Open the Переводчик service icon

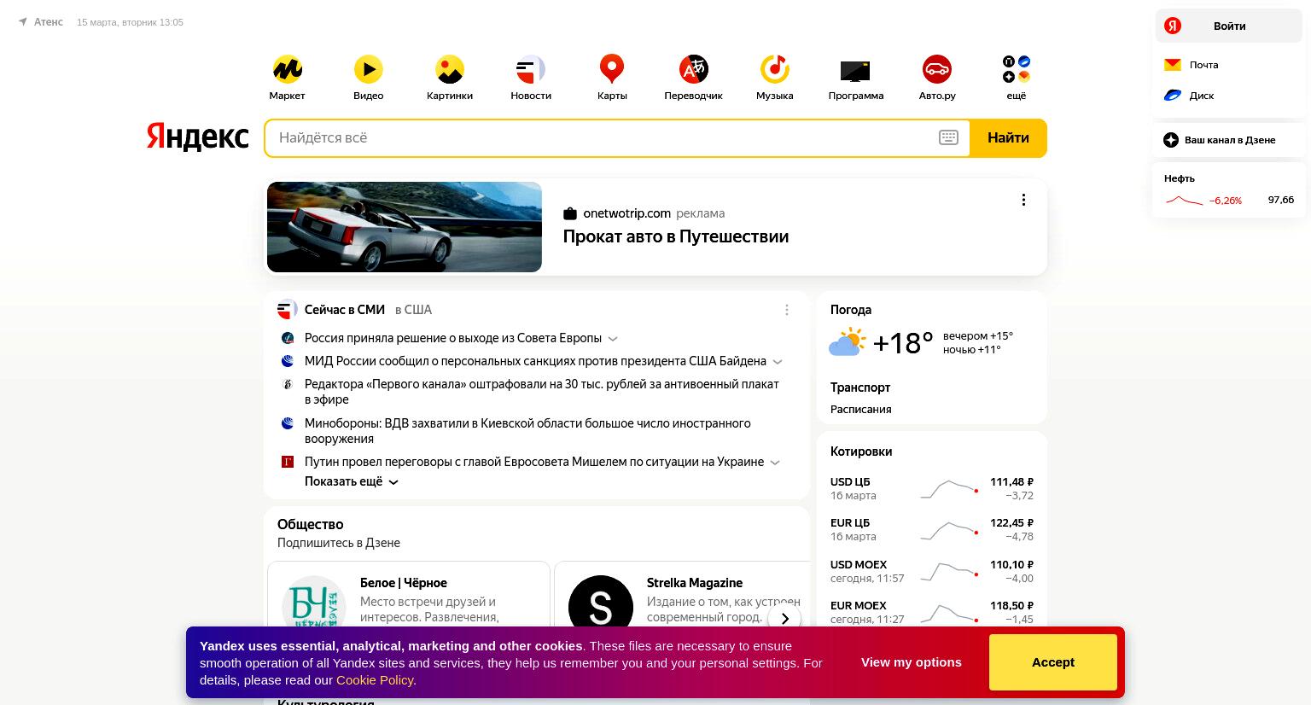pyautogui.click(x=694, y=69)
